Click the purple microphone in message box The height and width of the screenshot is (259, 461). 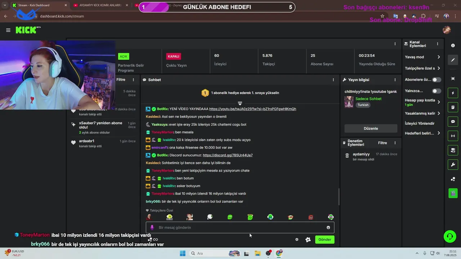click(152, 227)
